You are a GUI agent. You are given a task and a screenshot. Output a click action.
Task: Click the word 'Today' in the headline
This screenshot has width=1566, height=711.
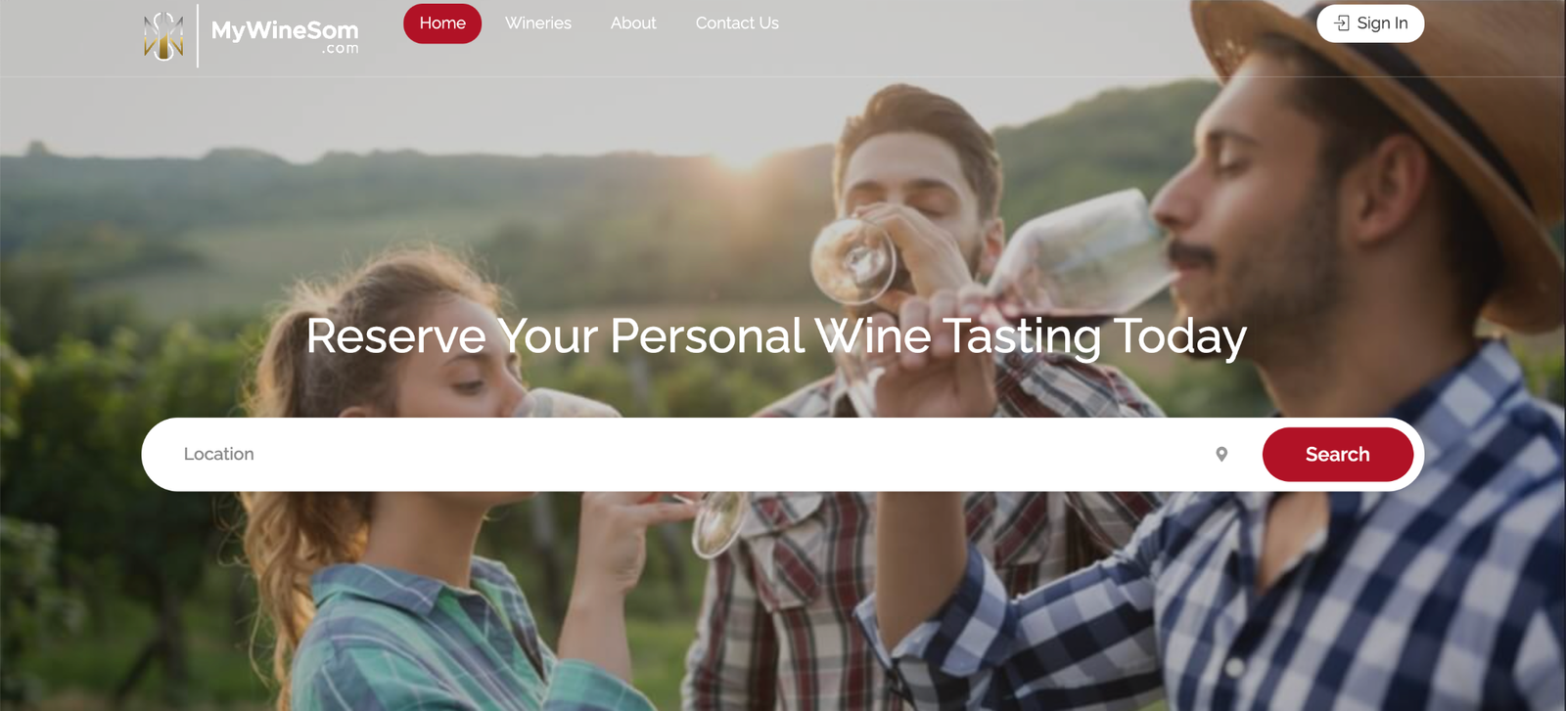point(1180,336)
